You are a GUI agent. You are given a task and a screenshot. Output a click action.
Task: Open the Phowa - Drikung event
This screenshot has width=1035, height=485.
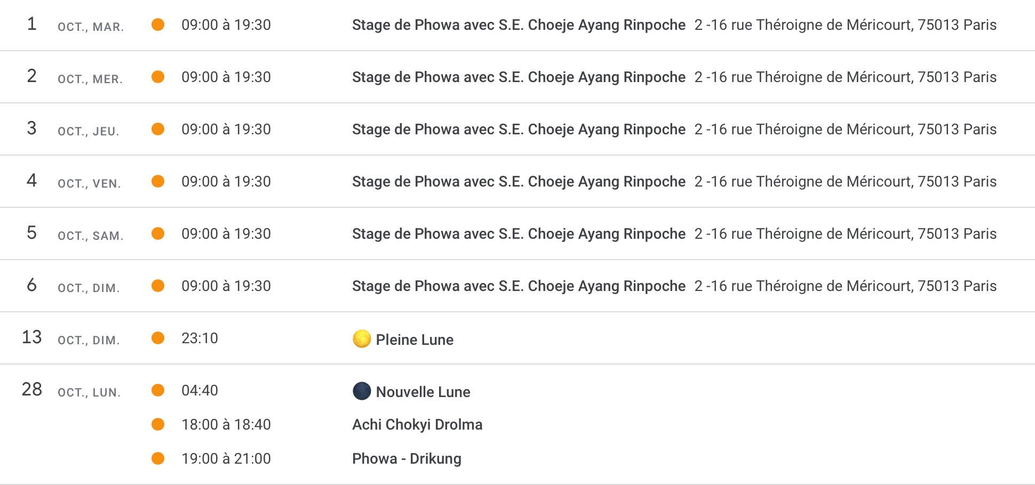pyautogui.click(x=407, y=458)
